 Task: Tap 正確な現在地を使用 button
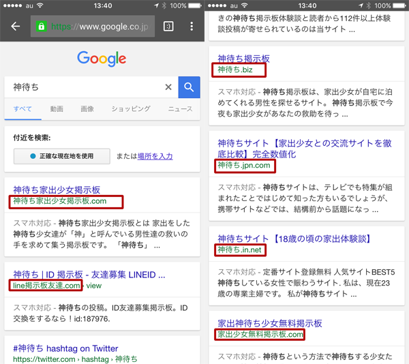pos(62,156)
